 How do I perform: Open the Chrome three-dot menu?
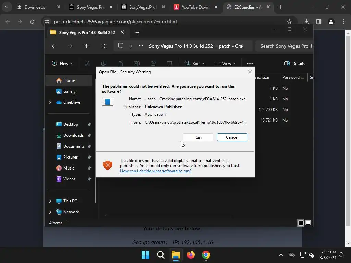[343, 22]
